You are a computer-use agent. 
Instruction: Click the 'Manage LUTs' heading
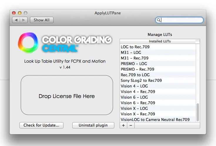(x=160, y=34)
